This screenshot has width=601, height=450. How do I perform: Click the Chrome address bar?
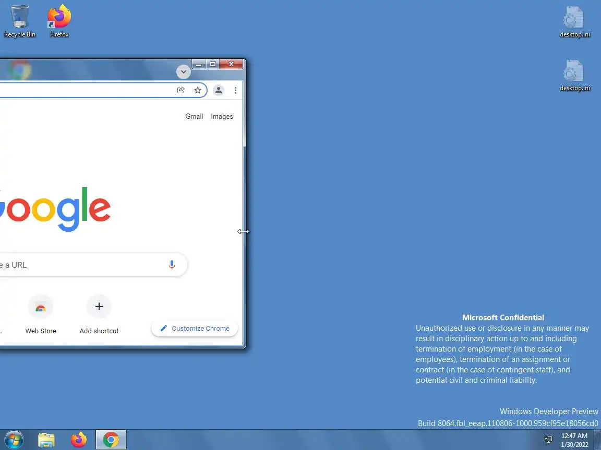[103, 90]
